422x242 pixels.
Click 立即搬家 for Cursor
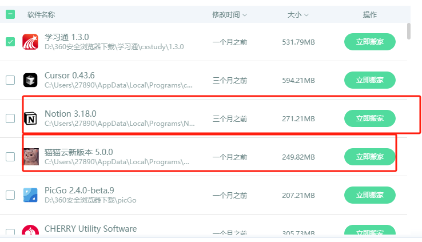point(370,80)
